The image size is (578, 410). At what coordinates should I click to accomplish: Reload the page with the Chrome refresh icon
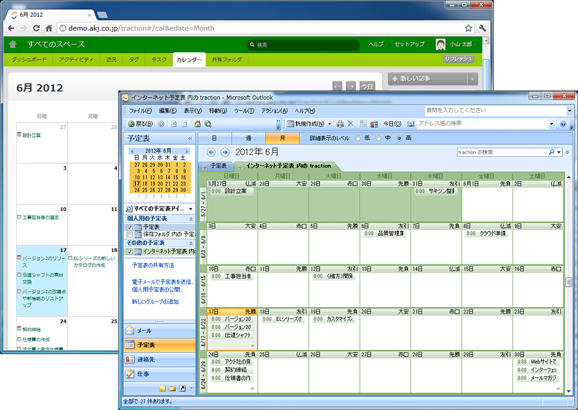pyautogui.click(x=36, y=28)
